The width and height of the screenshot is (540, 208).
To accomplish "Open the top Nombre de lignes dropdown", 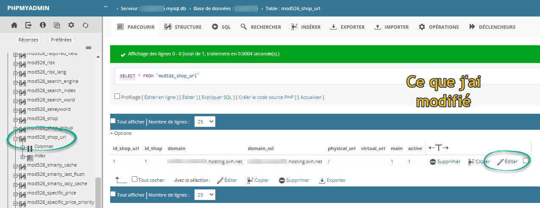I will coord(205,122).
